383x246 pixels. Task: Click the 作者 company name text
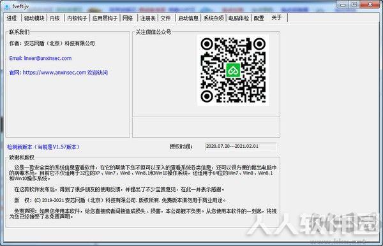click(x=52, y=43)
